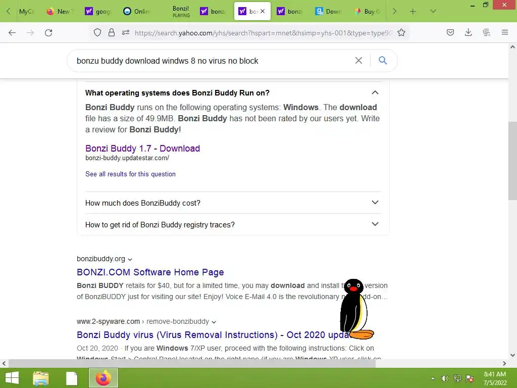
Task: Switch to the New Tab tab
Action: [60, 12]
